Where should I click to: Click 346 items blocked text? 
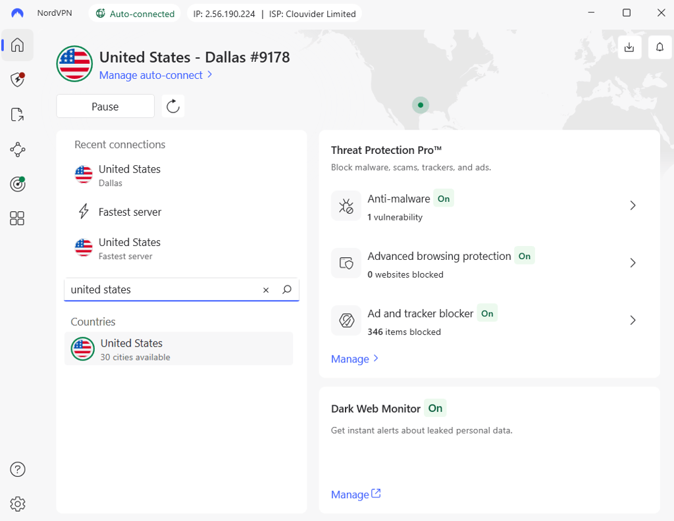click(404, 332)
